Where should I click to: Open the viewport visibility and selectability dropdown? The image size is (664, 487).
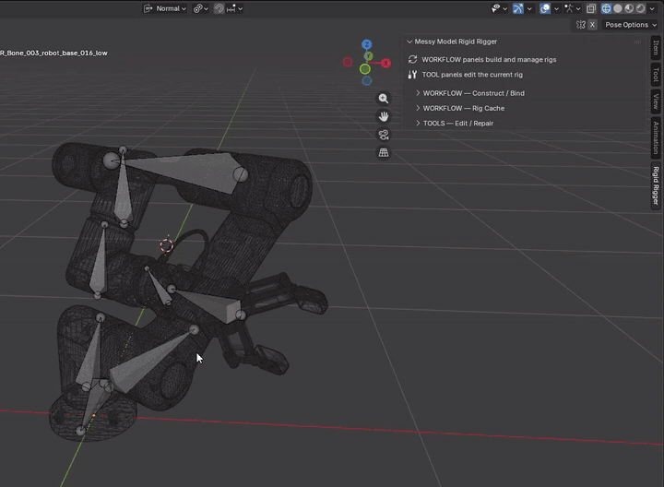click(x=499, y=8)
